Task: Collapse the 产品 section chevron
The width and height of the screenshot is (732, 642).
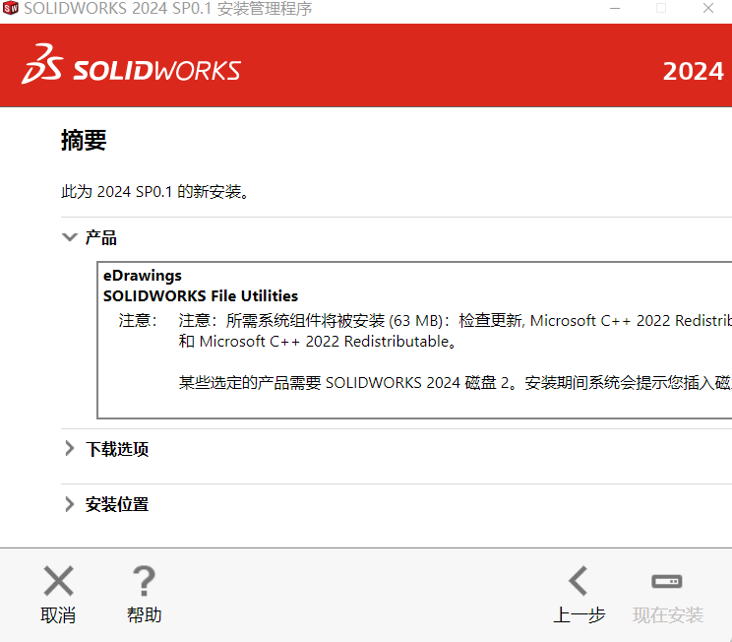Action: (x=69, y=237)
